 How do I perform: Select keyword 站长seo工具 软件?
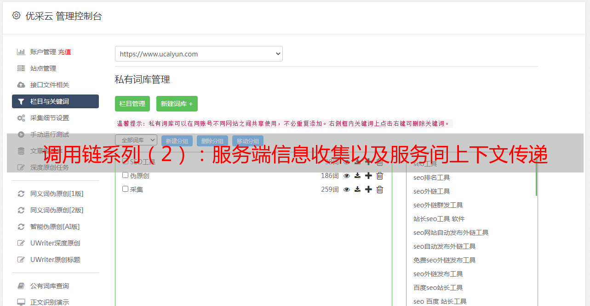coord(439,219)
